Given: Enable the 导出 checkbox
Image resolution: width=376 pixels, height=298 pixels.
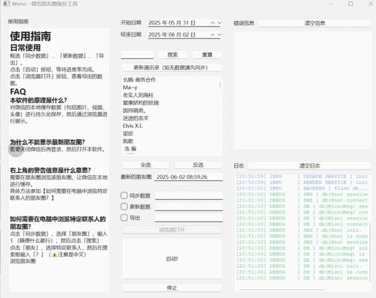Looking at the screenshot, I should click(124, 218).
